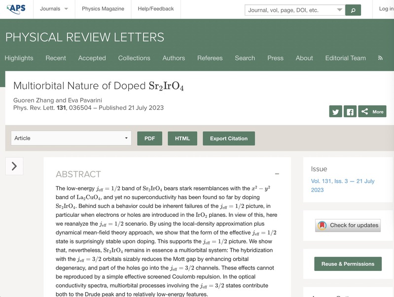Open the Editorial Team page
This screenshot has width=394, height=297.
(345, 58)
